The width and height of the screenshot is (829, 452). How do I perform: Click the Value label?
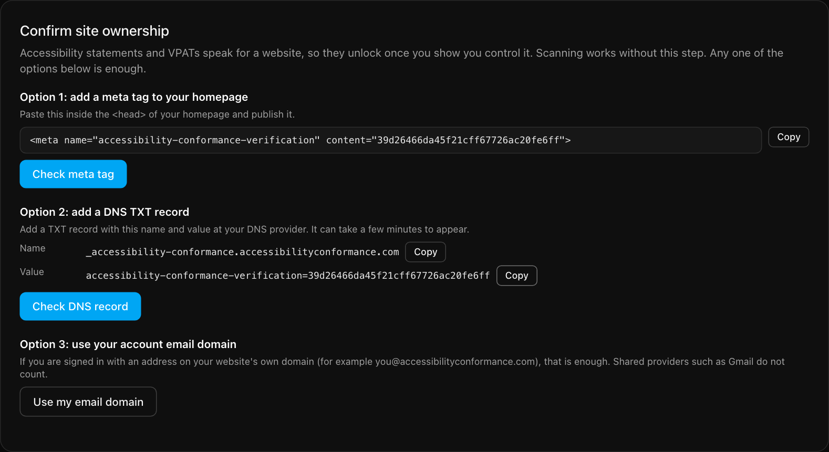click(32, 272)
